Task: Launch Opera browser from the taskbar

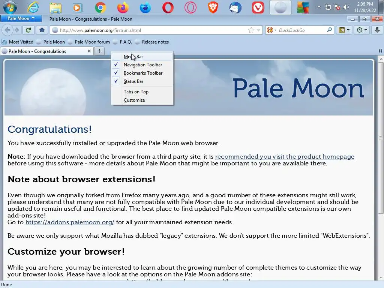Action: pyautogui.click(x=168, y=7)
